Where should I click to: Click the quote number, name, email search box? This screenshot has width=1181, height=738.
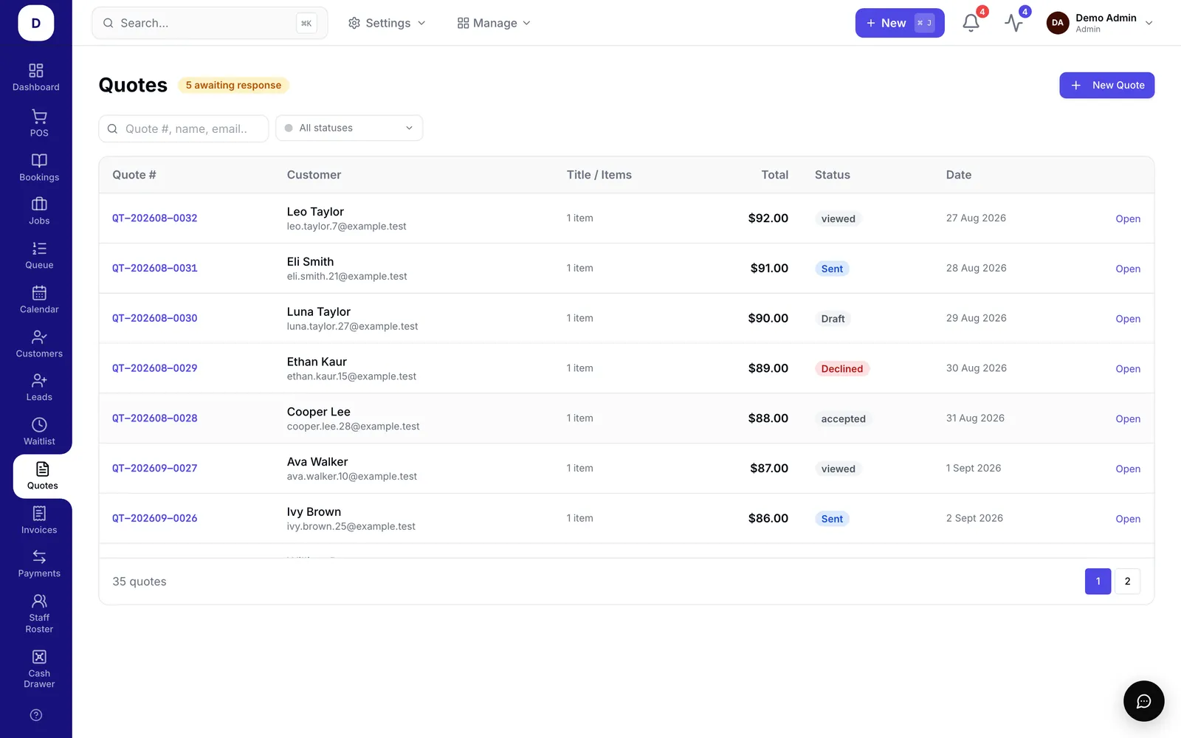tap(184, 128)
